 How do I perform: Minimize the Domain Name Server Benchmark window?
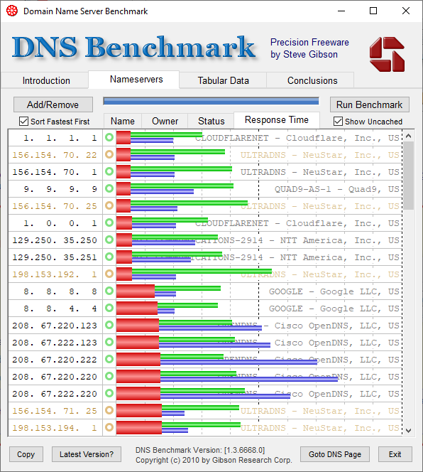click(x=341, y=11)
